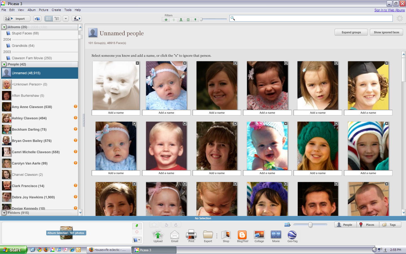
Task: Open the Tools menu
Action: click(x=68, y=10)
